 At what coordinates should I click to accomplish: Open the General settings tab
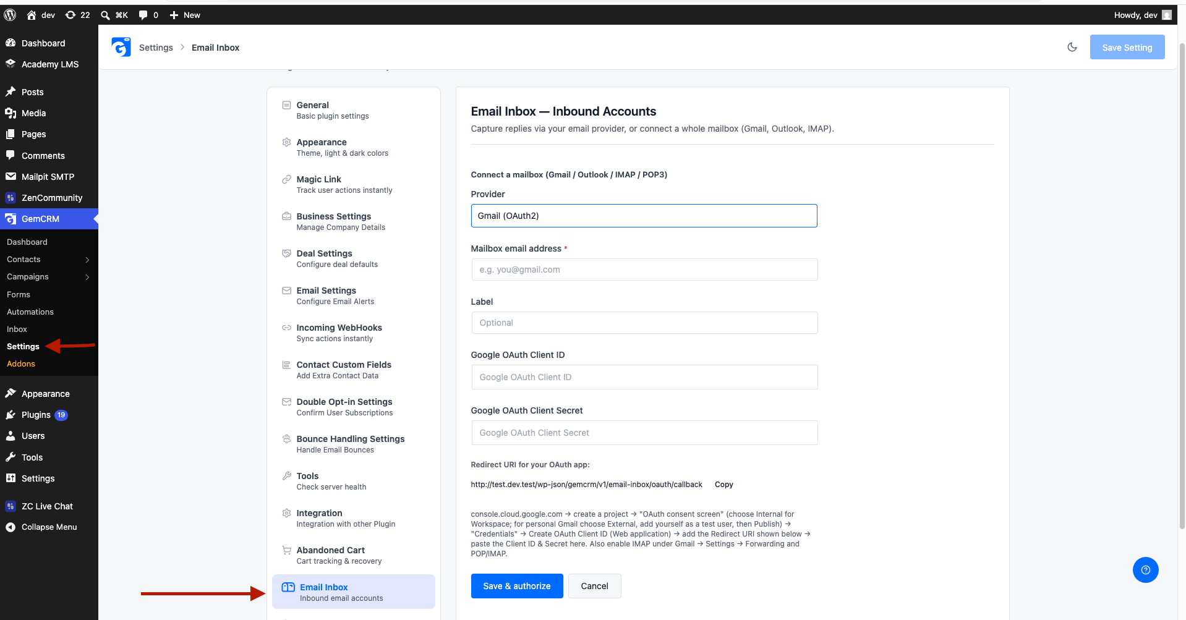pos(354,110)
